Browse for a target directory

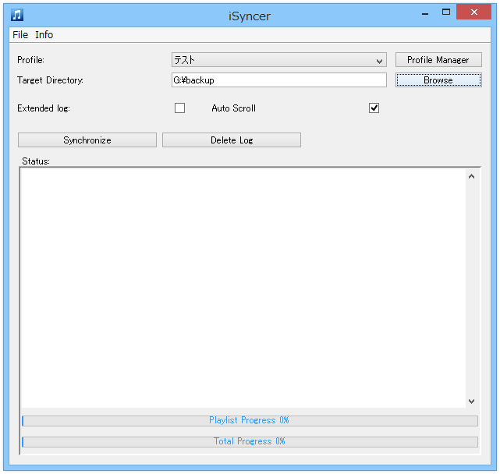(x=438, y=80)
